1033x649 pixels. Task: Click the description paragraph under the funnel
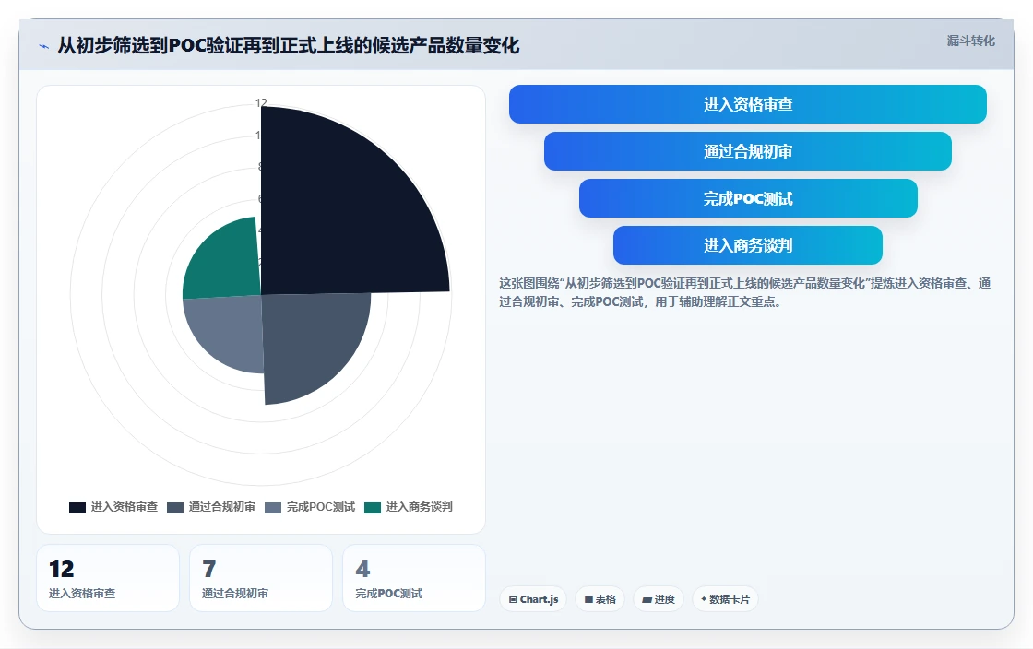(x=745, y=292)
